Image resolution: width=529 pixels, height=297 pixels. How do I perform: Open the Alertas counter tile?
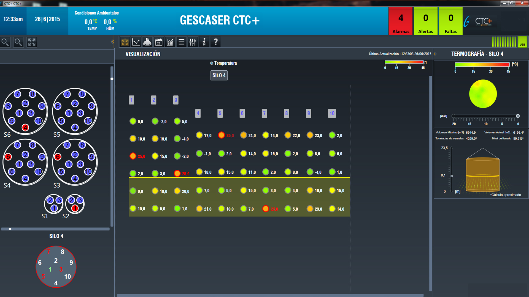tap(426, 21)
